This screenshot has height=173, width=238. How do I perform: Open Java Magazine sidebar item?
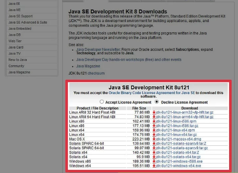(19, 72)
